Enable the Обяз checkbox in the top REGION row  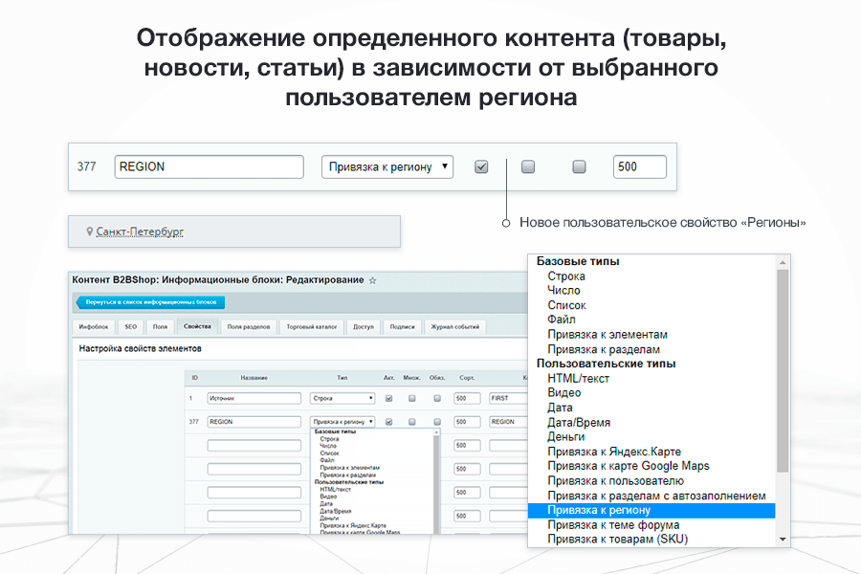click(579, 166)
